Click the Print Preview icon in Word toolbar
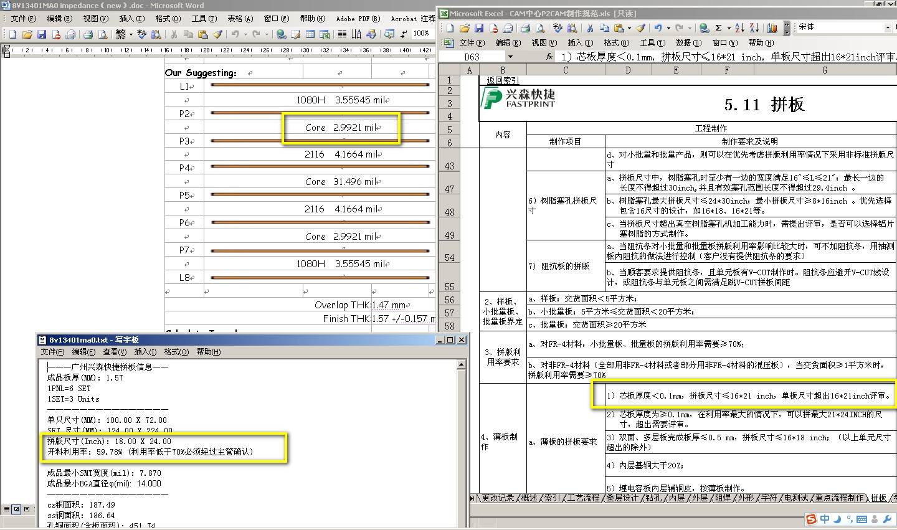This screenshot has width=897, height=530. pos(103,34)
